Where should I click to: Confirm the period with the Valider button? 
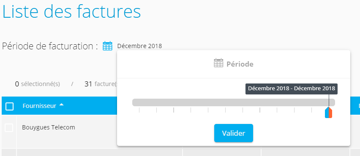234,133
